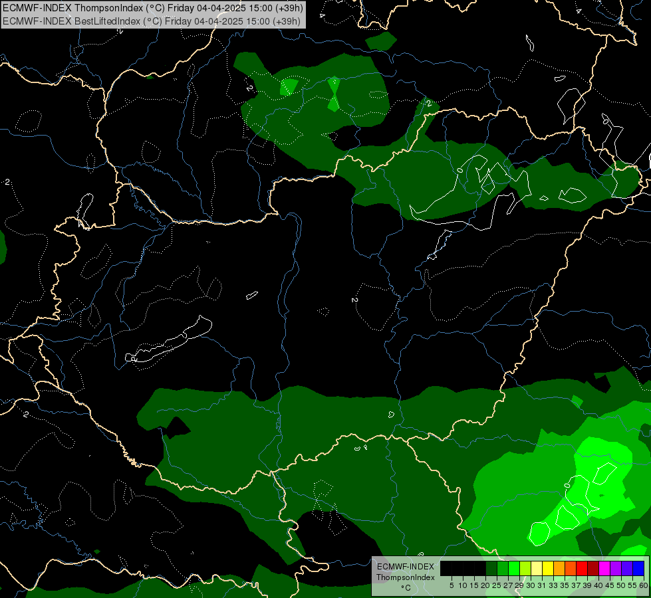Click legend tick label 55

632,585
